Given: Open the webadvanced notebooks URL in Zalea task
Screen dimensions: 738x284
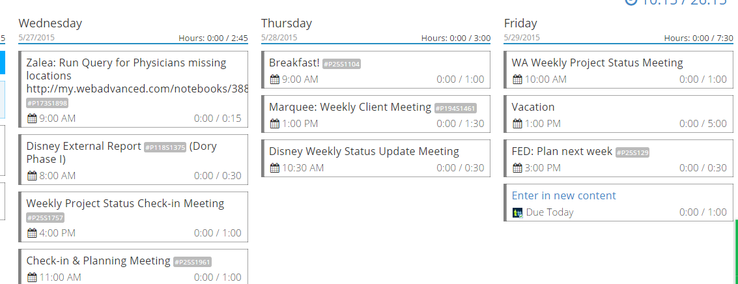Looking at the screenshot, I should coord(137,89).
